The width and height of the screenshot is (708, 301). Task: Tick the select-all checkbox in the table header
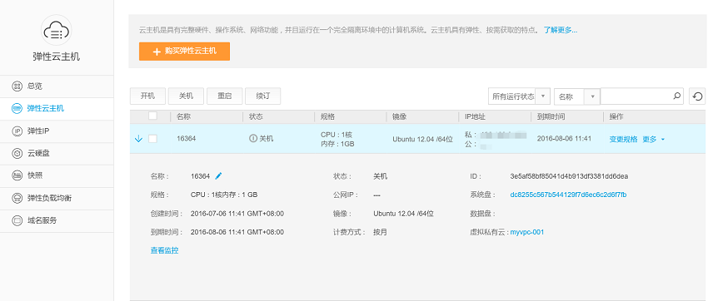click(152, 116)
